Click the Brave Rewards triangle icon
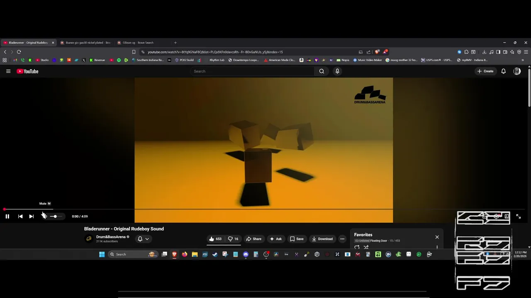The image size is (531, 298). point(385,52)
